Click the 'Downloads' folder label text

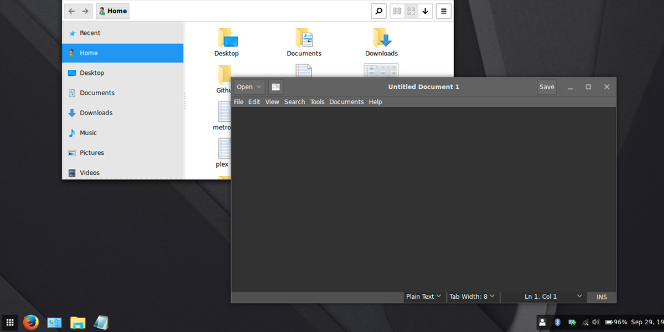381,54
